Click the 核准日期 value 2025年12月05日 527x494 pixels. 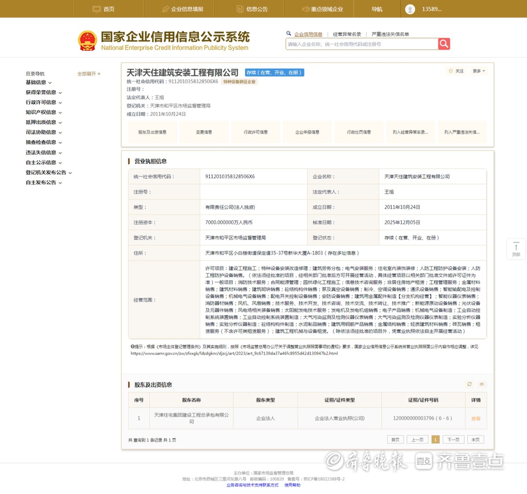[402, 223]
